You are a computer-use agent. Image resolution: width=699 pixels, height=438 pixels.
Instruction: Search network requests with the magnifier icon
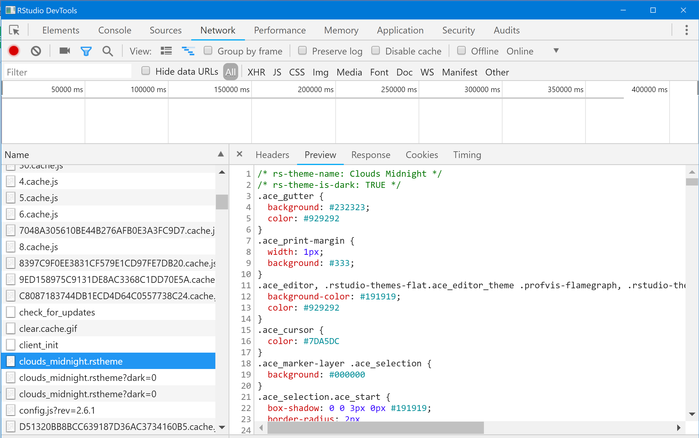(x=107, y=51)
